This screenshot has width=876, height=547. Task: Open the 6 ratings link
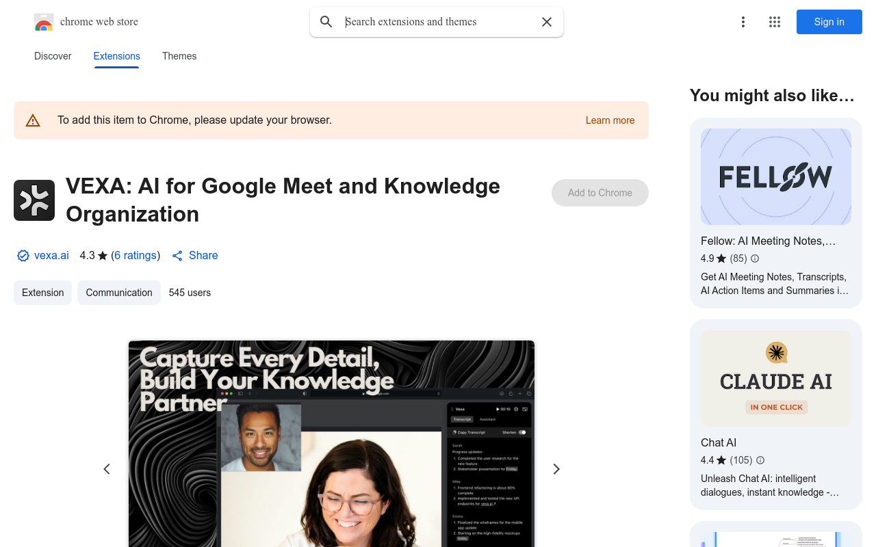click(136, 256)
